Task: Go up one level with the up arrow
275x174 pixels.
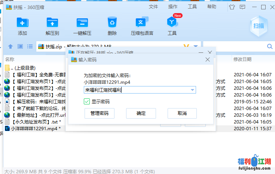Action: [10, 46]
